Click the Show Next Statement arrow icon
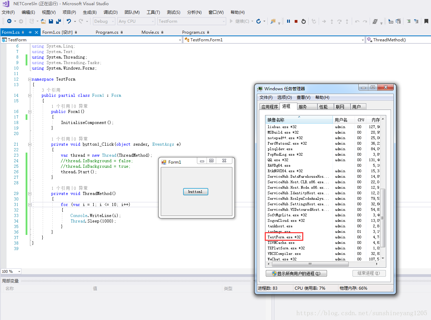The image size is (431, 320). click(324, 21)
